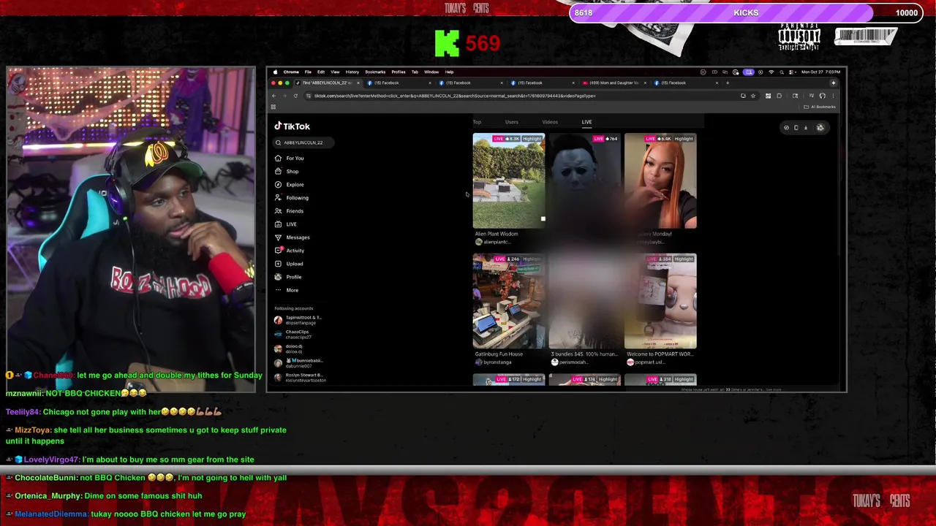The height and width of the screenshot is (526, 936).
Task: Open Tapinwittoot followed account
Action: tap(299, 320)
